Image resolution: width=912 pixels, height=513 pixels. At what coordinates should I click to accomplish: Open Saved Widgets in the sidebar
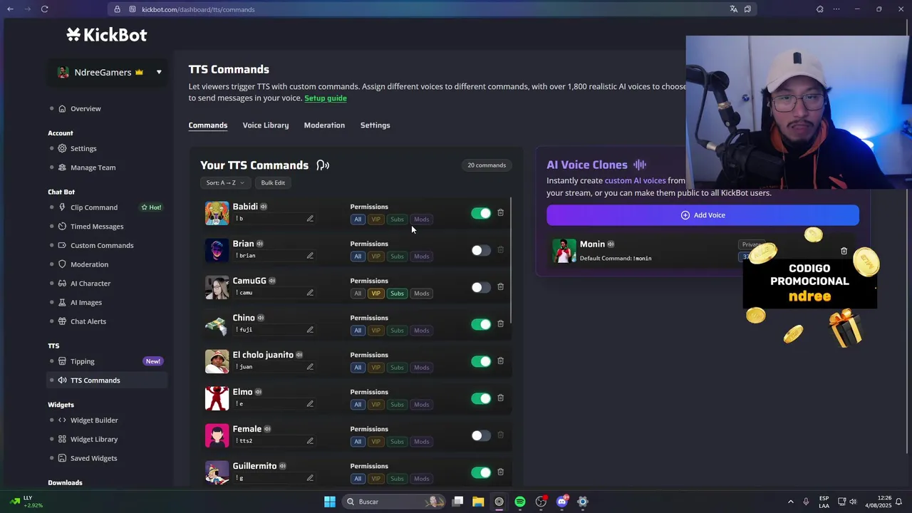pyautogui.click(x=93, y=458)
